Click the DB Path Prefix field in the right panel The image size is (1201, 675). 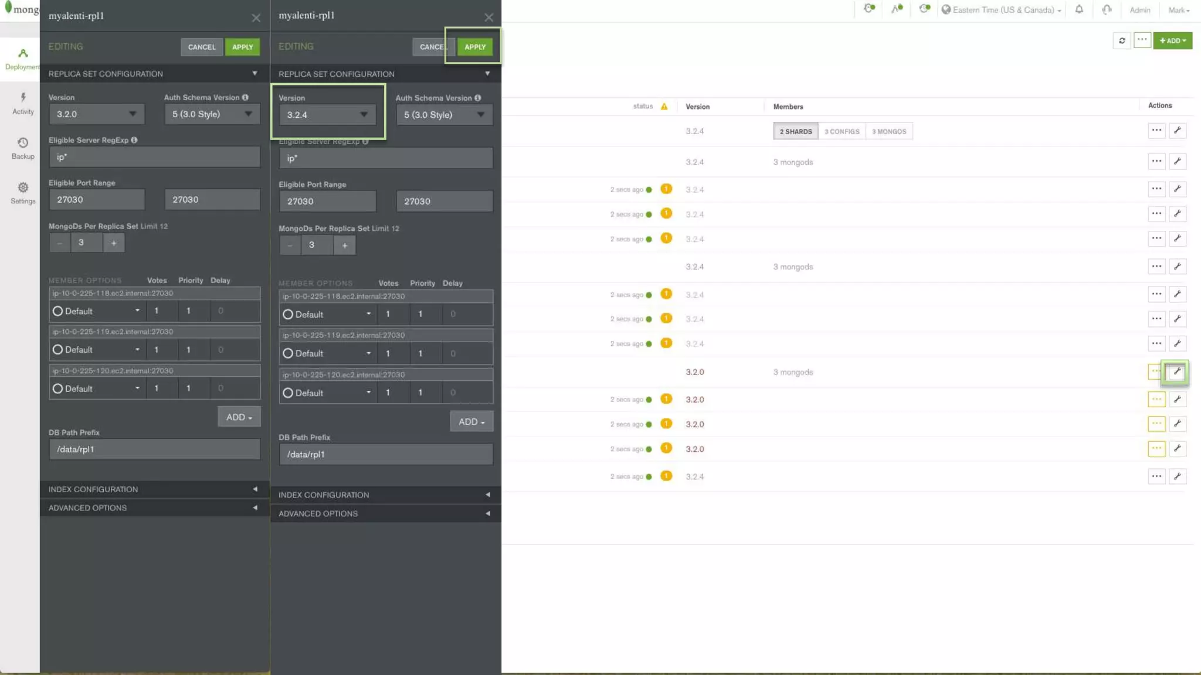point(385,455)
